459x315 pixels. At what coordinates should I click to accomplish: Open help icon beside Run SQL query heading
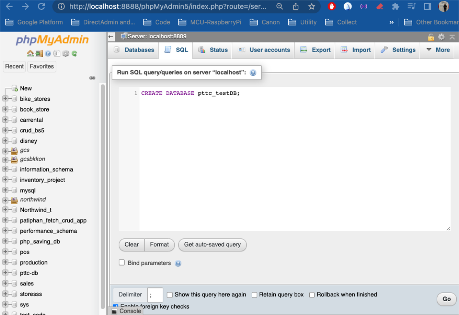pyautogui.click(x=253, y=73)
